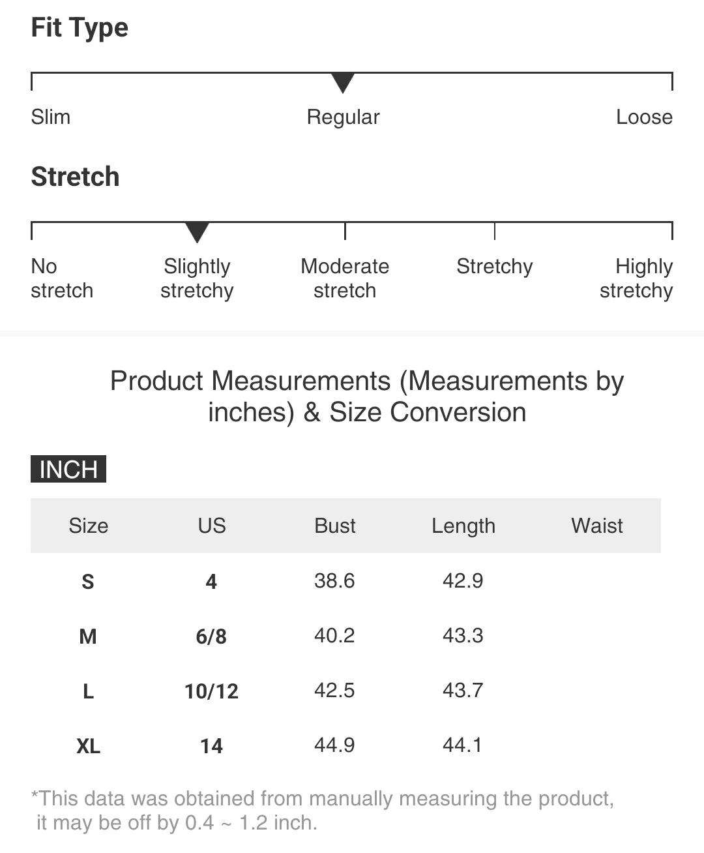Click the Size column header
This screenshot has width=704, height=853.
pyautogui.click(x=89, y=526)
